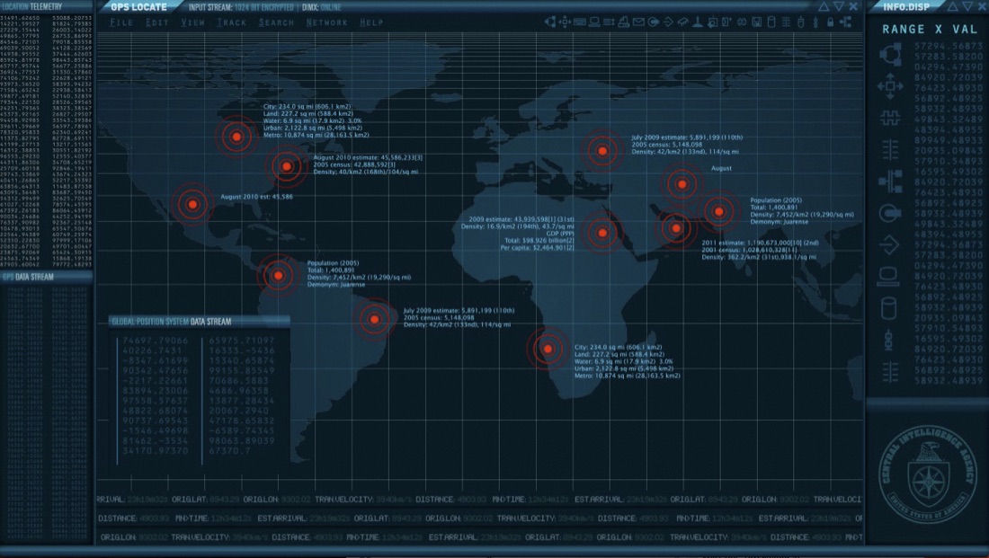Open the View menu
The height and width of the screenshot is (558, 989).
point(192,22)
